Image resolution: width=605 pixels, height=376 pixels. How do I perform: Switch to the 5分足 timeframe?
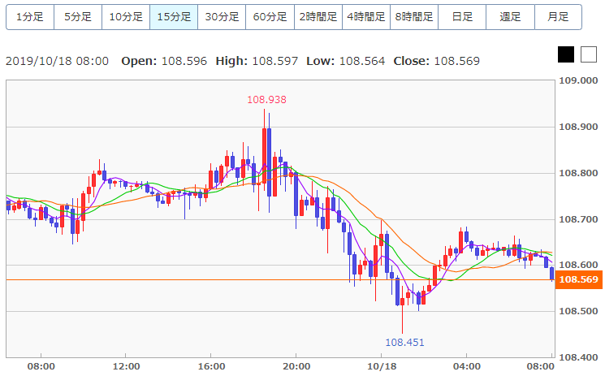click(78, 17)
